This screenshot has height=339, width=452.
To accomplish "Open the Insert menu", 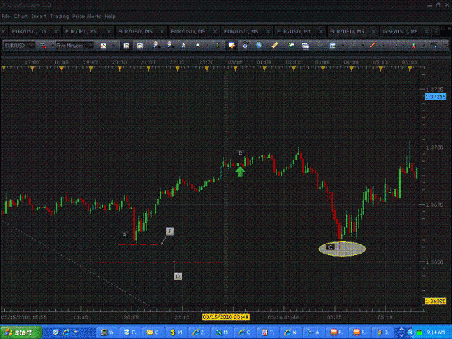I will (x=38, y=17).
